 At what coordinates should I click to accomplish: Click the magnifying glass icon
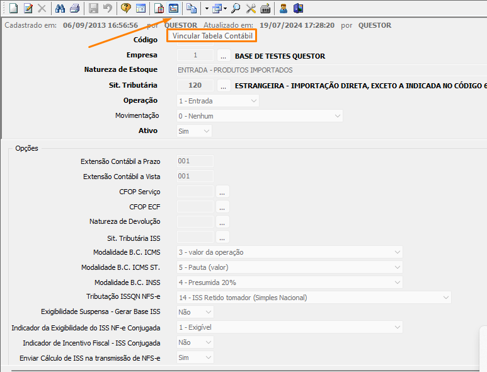[236, 8]
